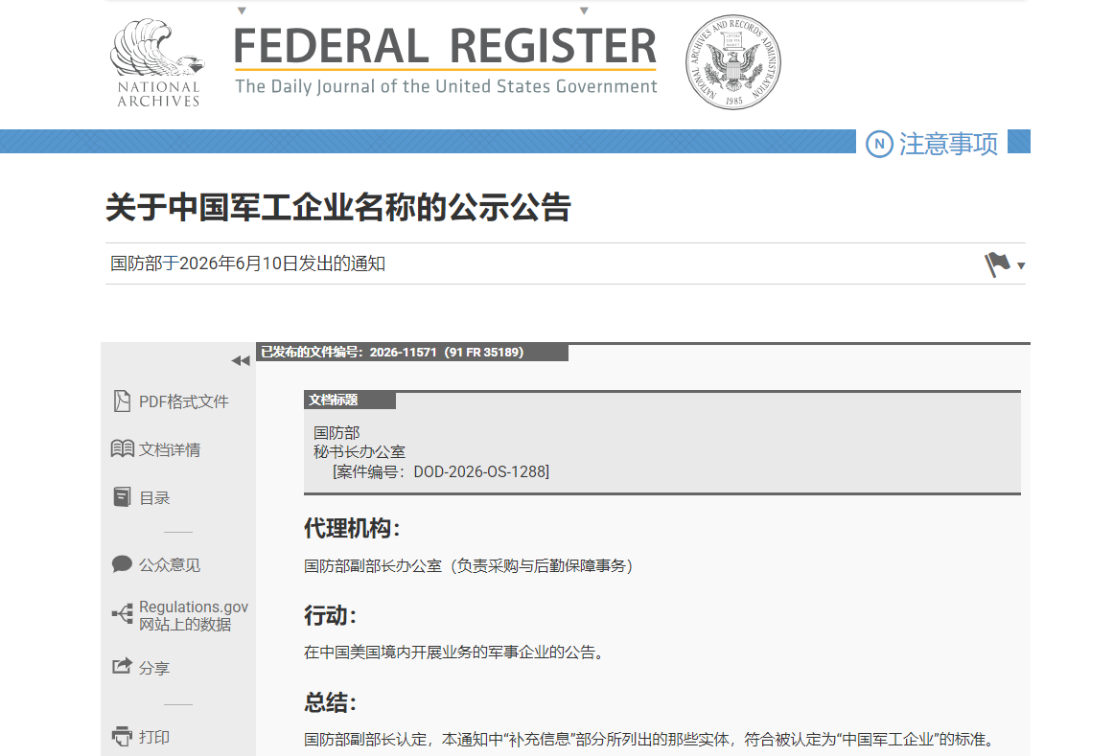Open PDF格式文件 link
1114x756 pixels.
click(x=183, y=401)
